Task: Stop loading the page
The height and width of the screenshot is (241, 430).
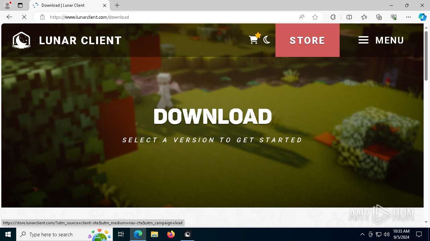Action: (x=24, y=17)
